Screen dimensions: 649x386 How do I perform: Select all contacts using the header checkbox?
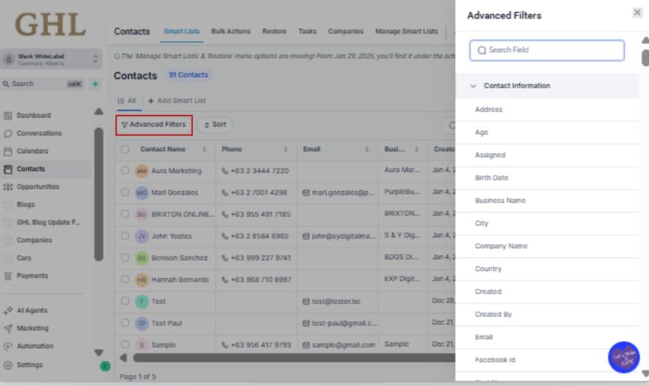124,149
